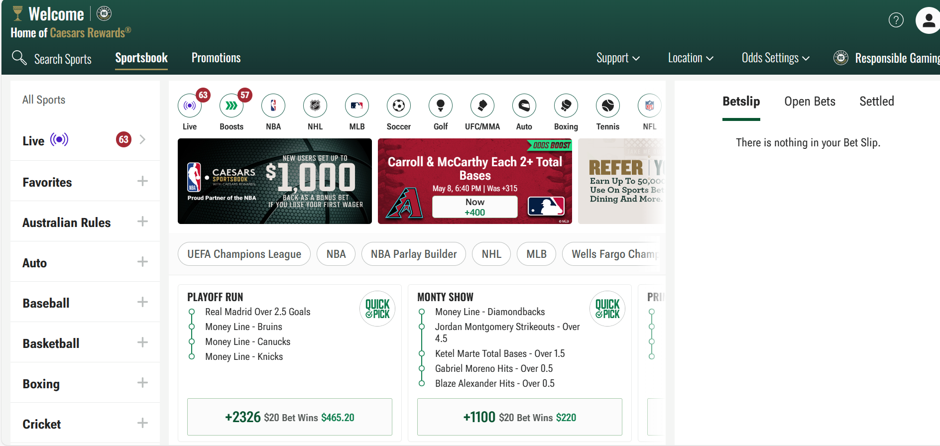This screenshot has height=446, width=940.
Task: Click the NHL filter chip
Action: (x=491, y=254)
